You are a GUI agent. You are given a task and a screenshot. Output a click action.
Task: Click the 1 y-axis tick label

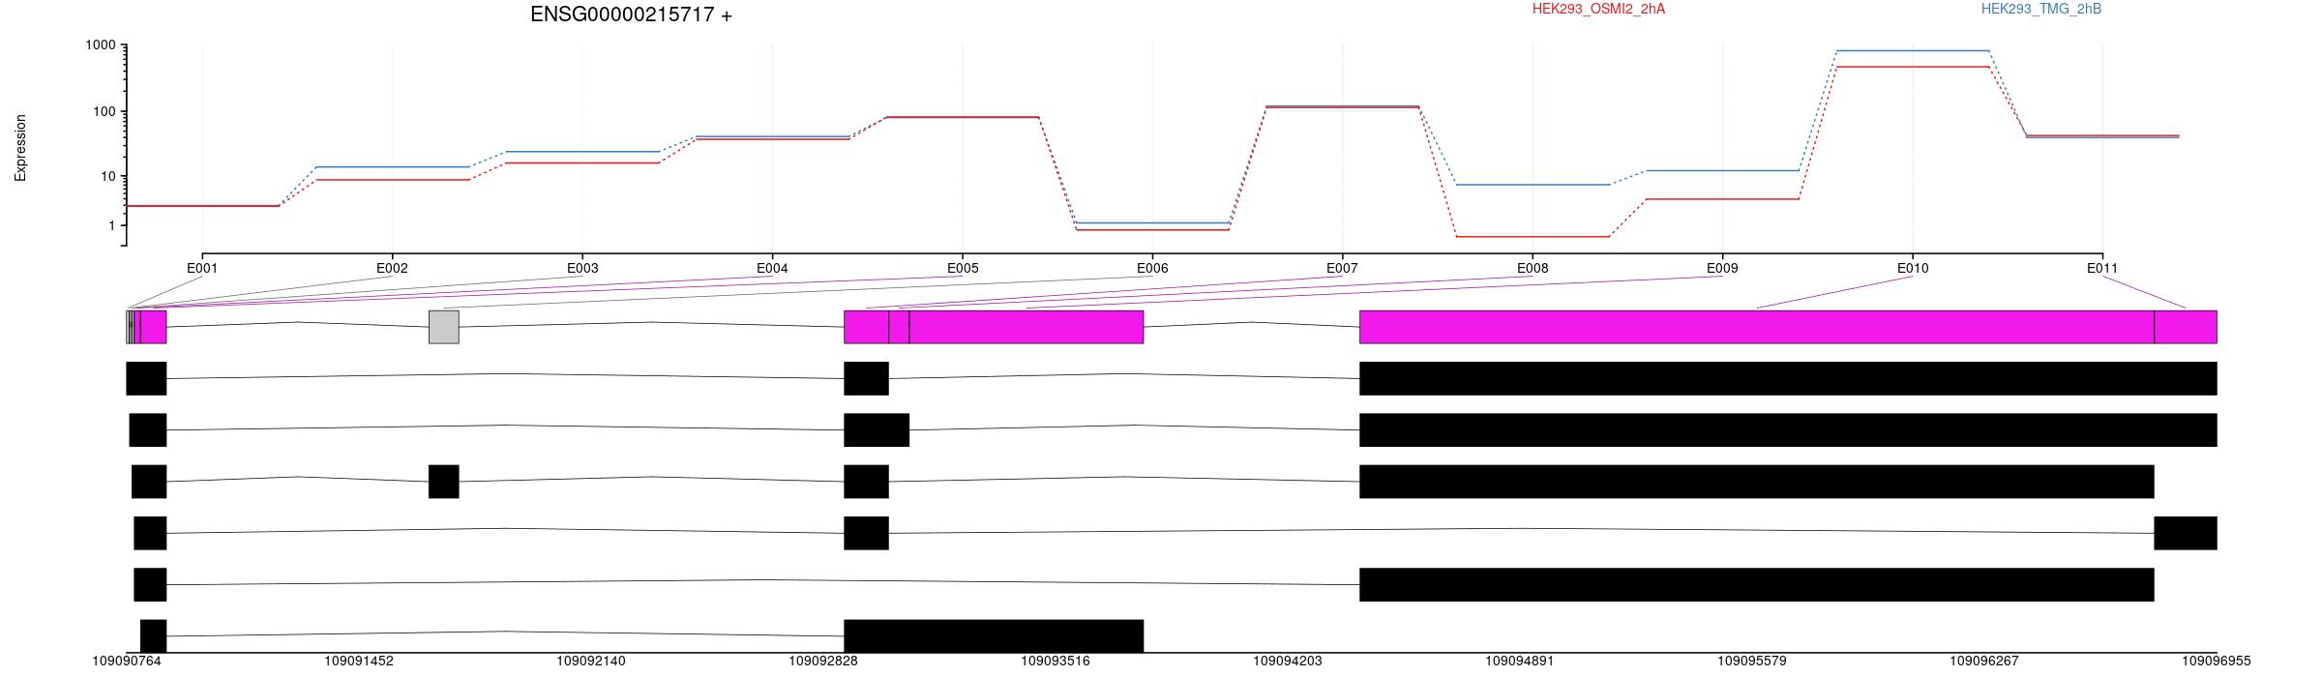112,225
